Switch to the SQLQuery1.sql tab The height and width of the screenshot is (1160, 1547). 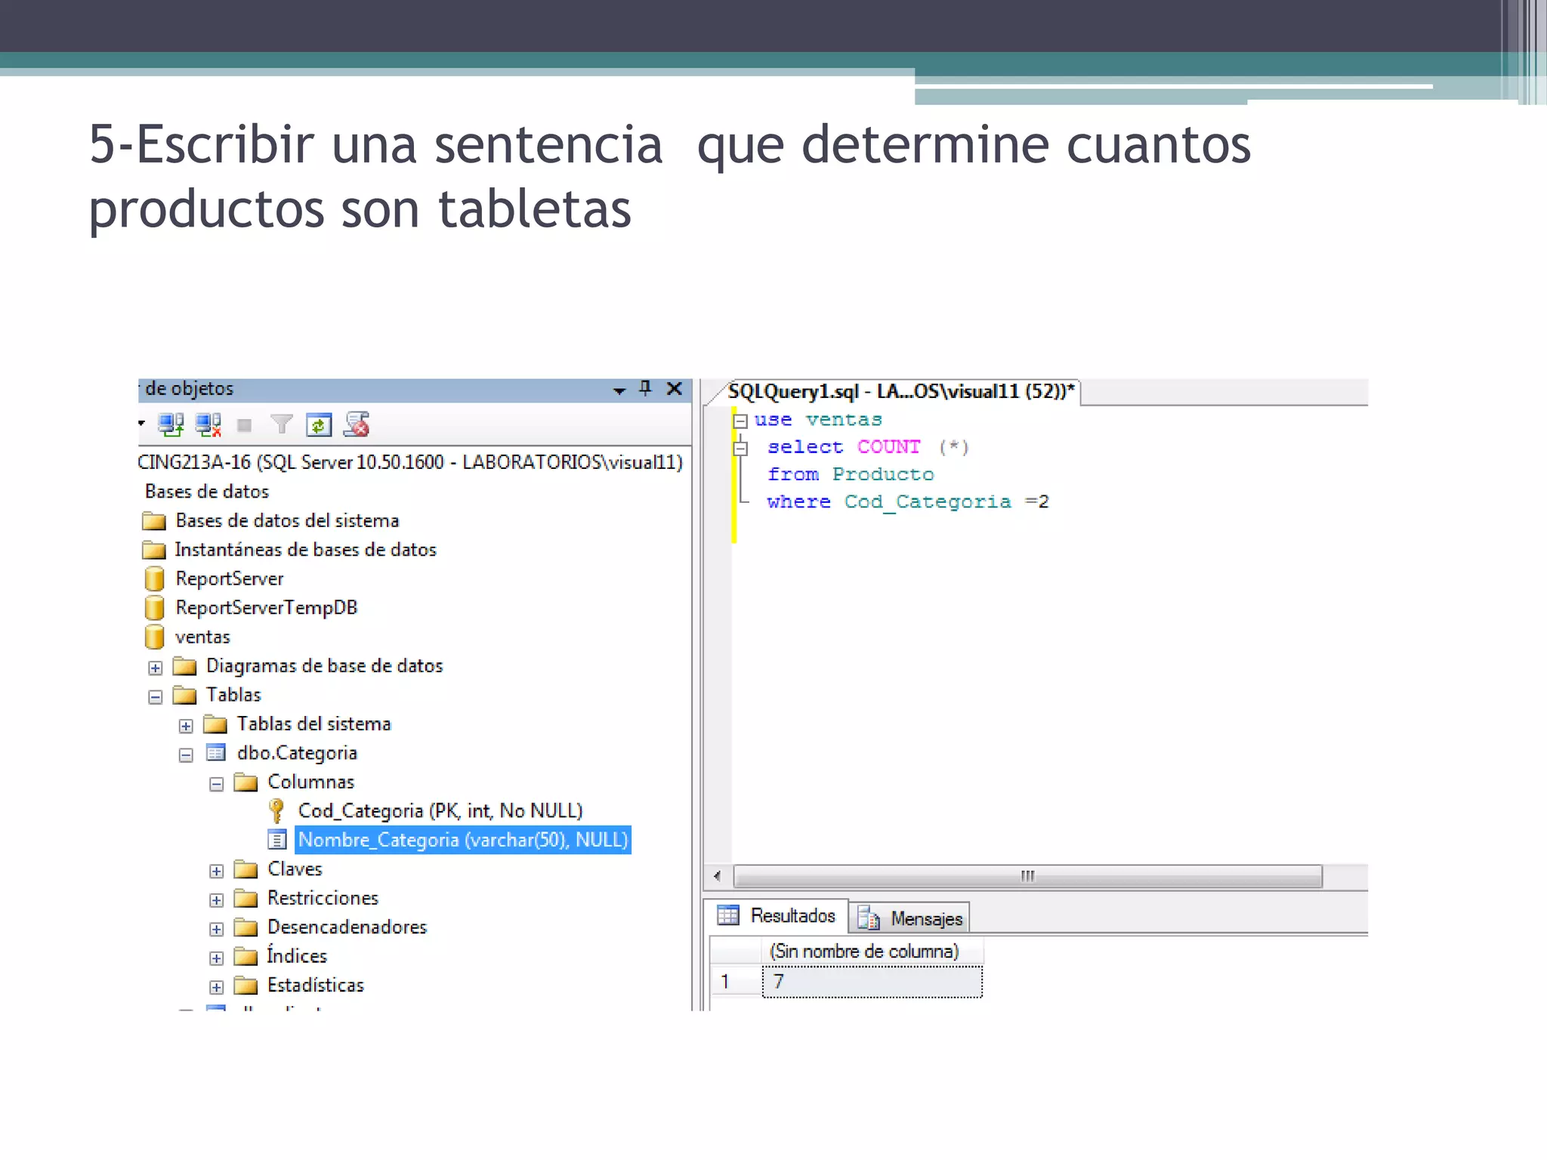pyautogui.click(x=900, y=391)
